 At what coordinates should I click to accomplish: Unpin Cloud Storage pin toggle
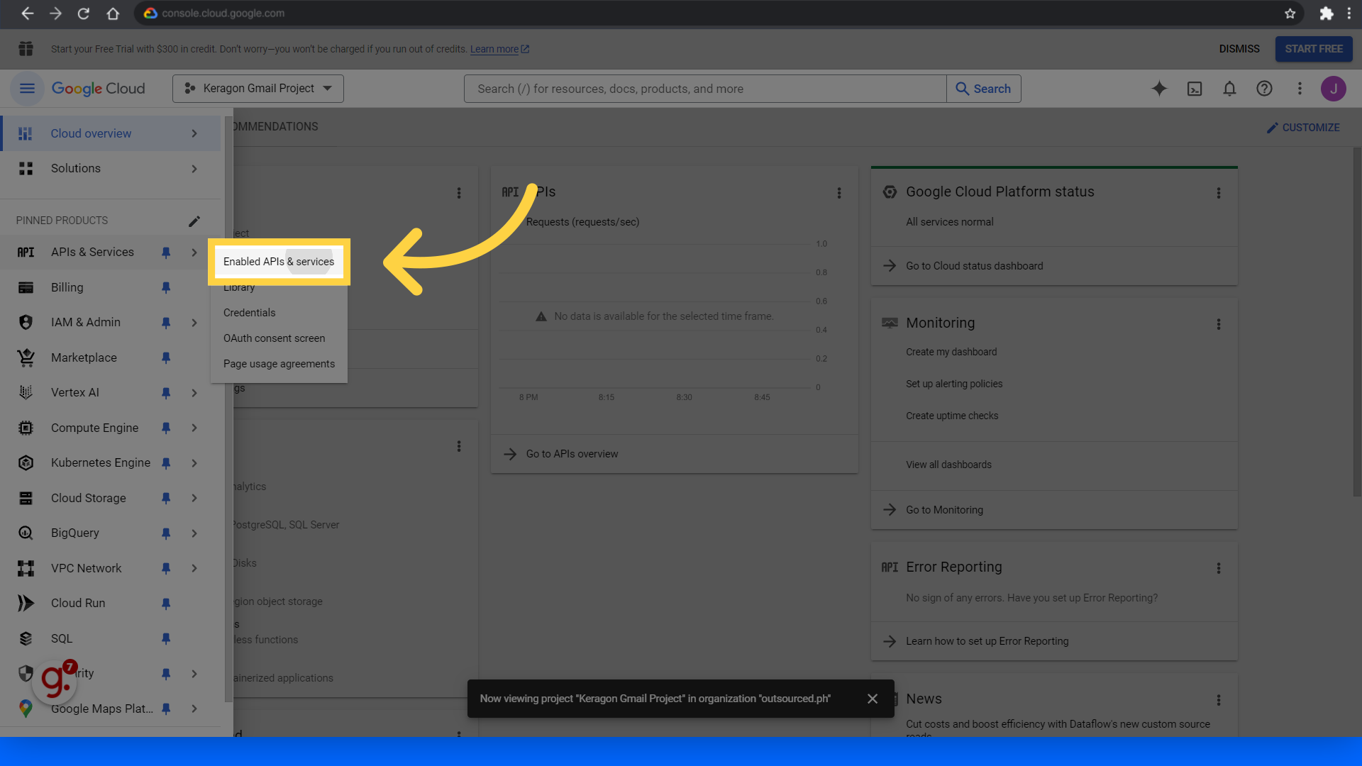pos(166,498)
